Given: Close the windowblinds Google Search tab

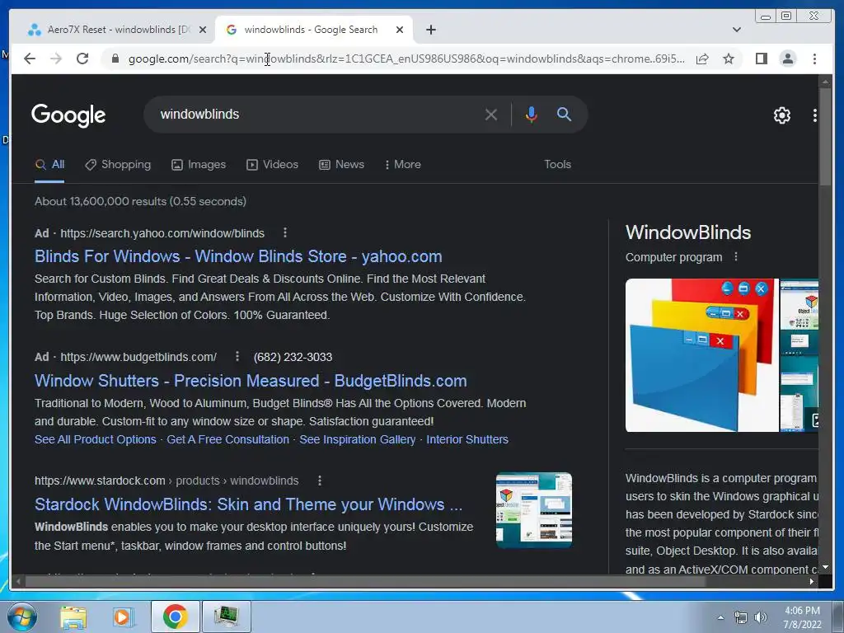Looking at the screenshot, I should click(x=400, y=30).
